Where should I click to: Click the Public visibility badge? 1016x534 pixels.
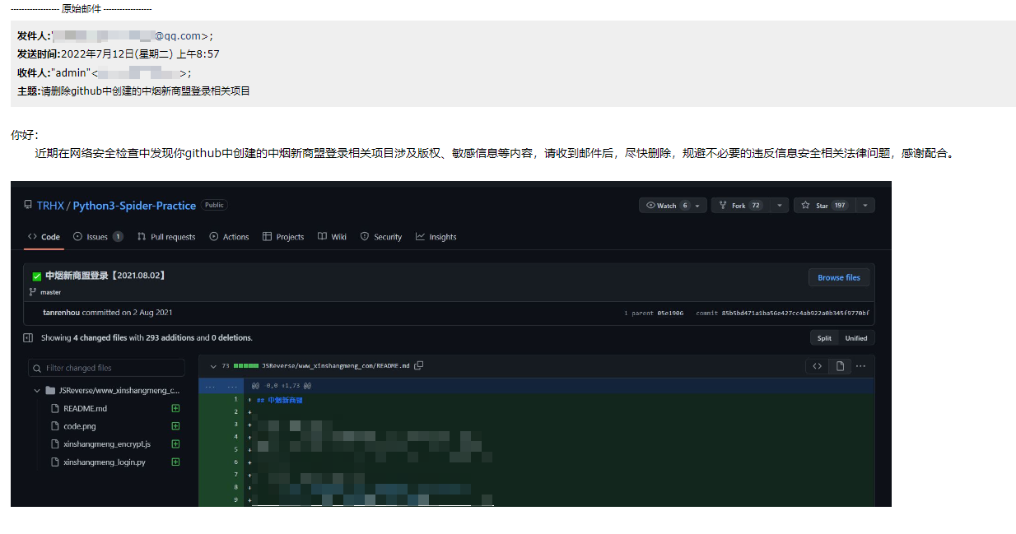click(214, 206)
